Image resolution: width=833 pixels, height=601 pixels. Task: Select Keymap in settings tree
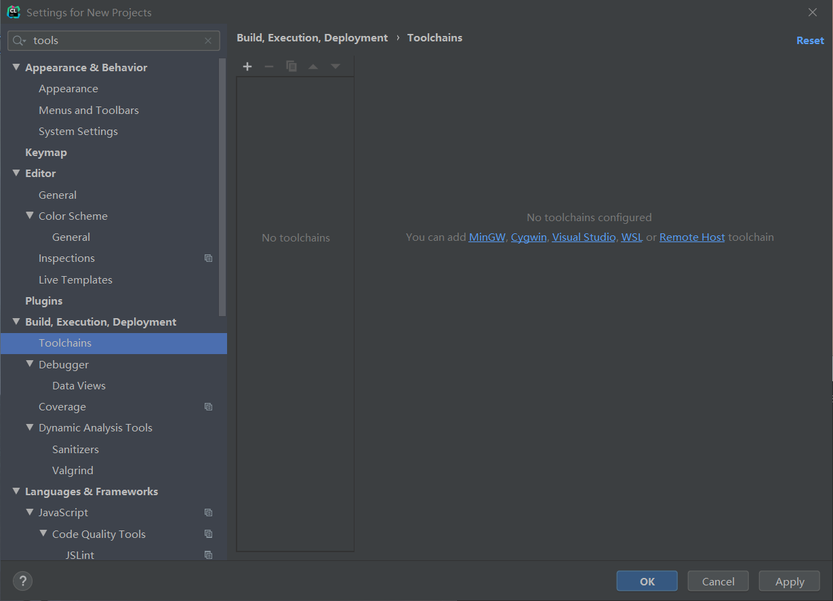[x=46, y=153]
